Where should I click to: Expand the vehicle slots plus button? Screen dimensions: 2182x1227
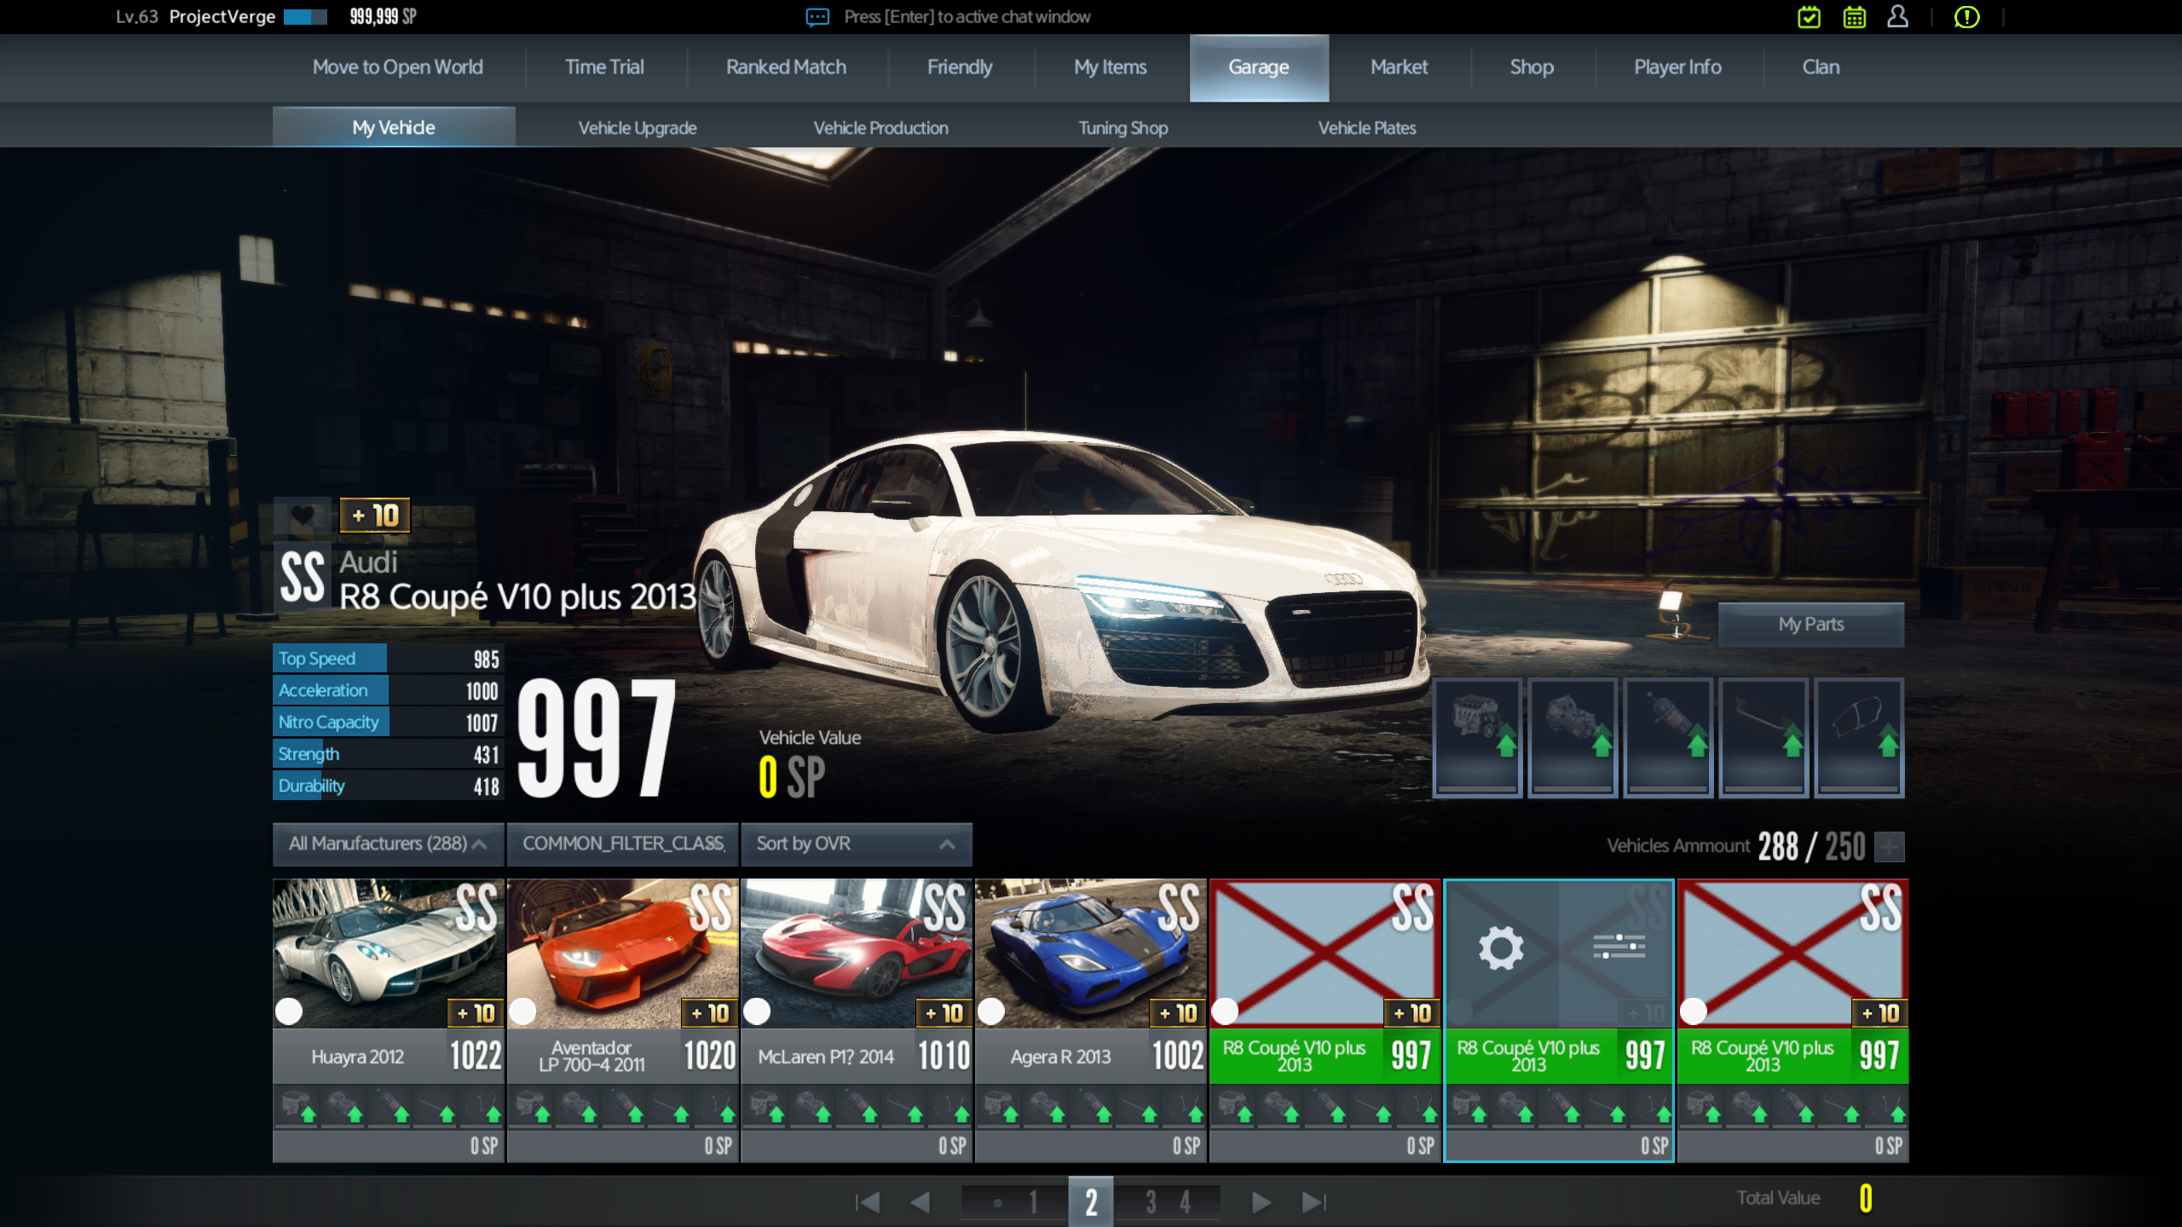tap(1890, 847)
